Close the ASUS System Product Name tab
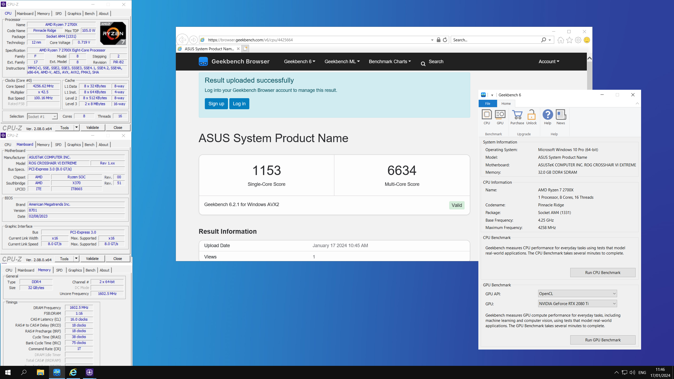Image resolution: width=674 pixels, height=379 pixels. 238,49
